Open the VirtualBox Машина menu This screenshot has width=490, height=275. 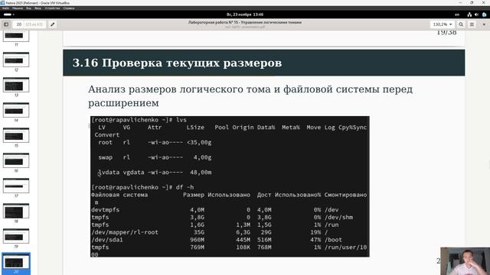pos(17,8)
